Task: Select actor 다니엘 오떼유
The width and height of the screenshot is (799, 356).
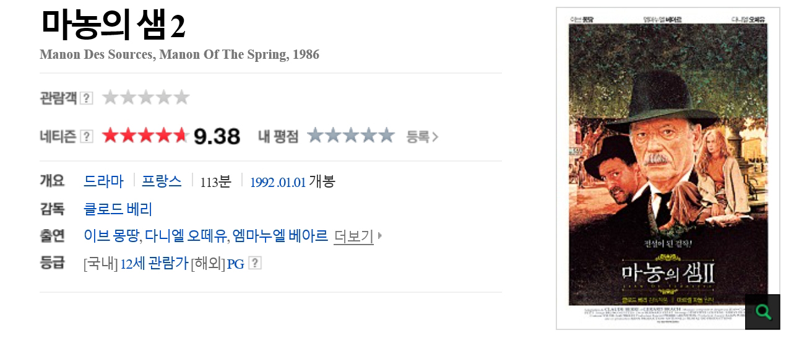Action: pyautogui.click(x=185, y=236)
